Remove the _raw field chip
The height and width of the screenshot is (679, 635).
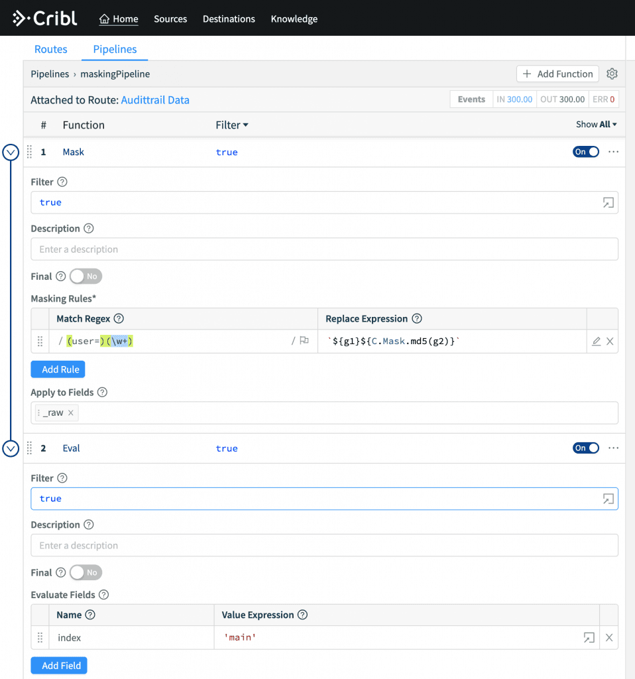point(72,412)
